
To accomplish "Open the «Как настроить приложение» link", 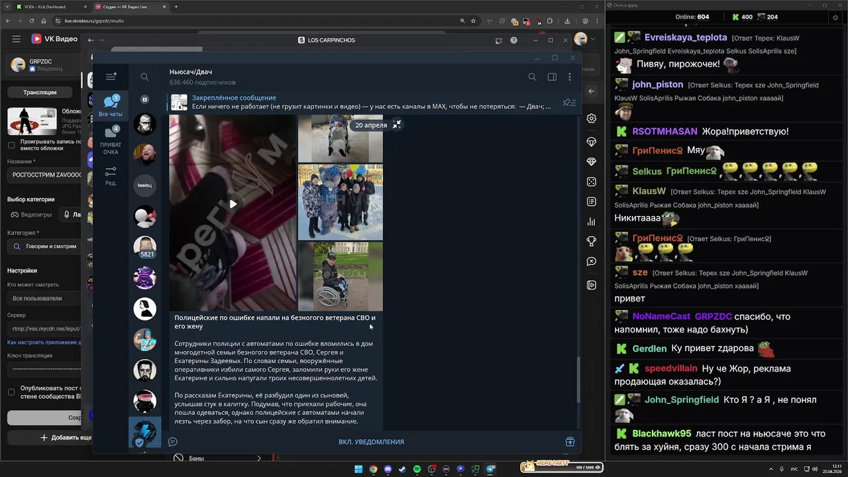I will coord(44,343).
